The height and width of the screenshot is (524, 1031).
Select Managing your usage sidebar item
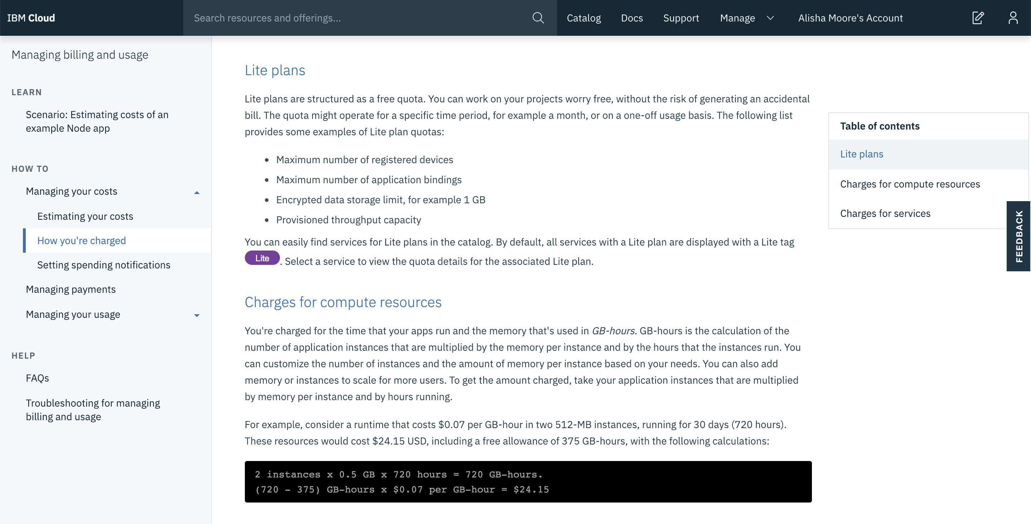tap(73, 315)
